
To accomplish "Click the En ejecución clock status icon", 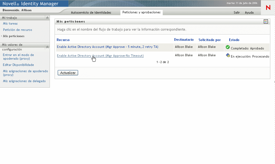I will 228,55.
